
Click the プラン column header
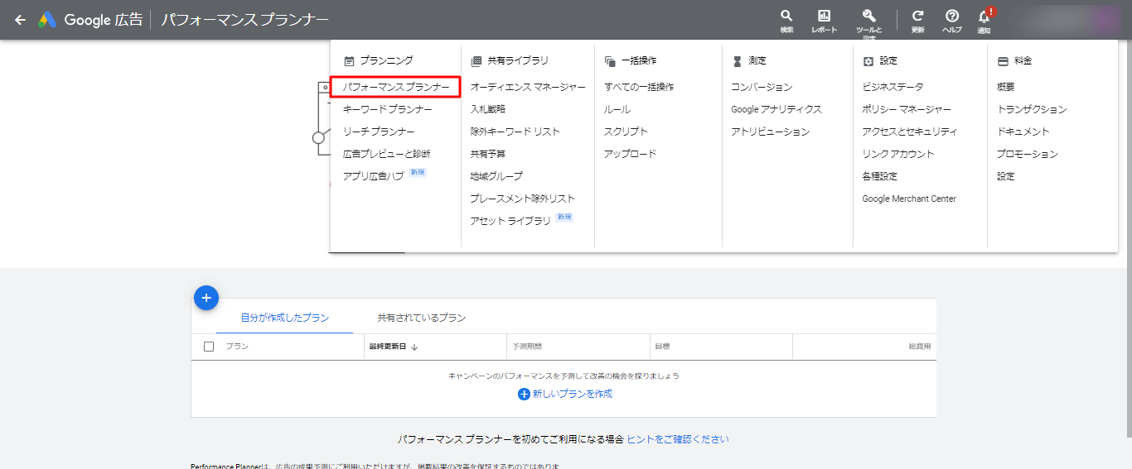click(237, 347)
